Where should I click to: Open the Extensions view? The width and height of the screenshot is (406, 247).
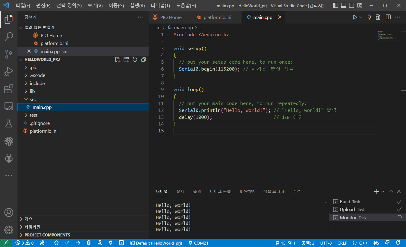pos(9,89)
